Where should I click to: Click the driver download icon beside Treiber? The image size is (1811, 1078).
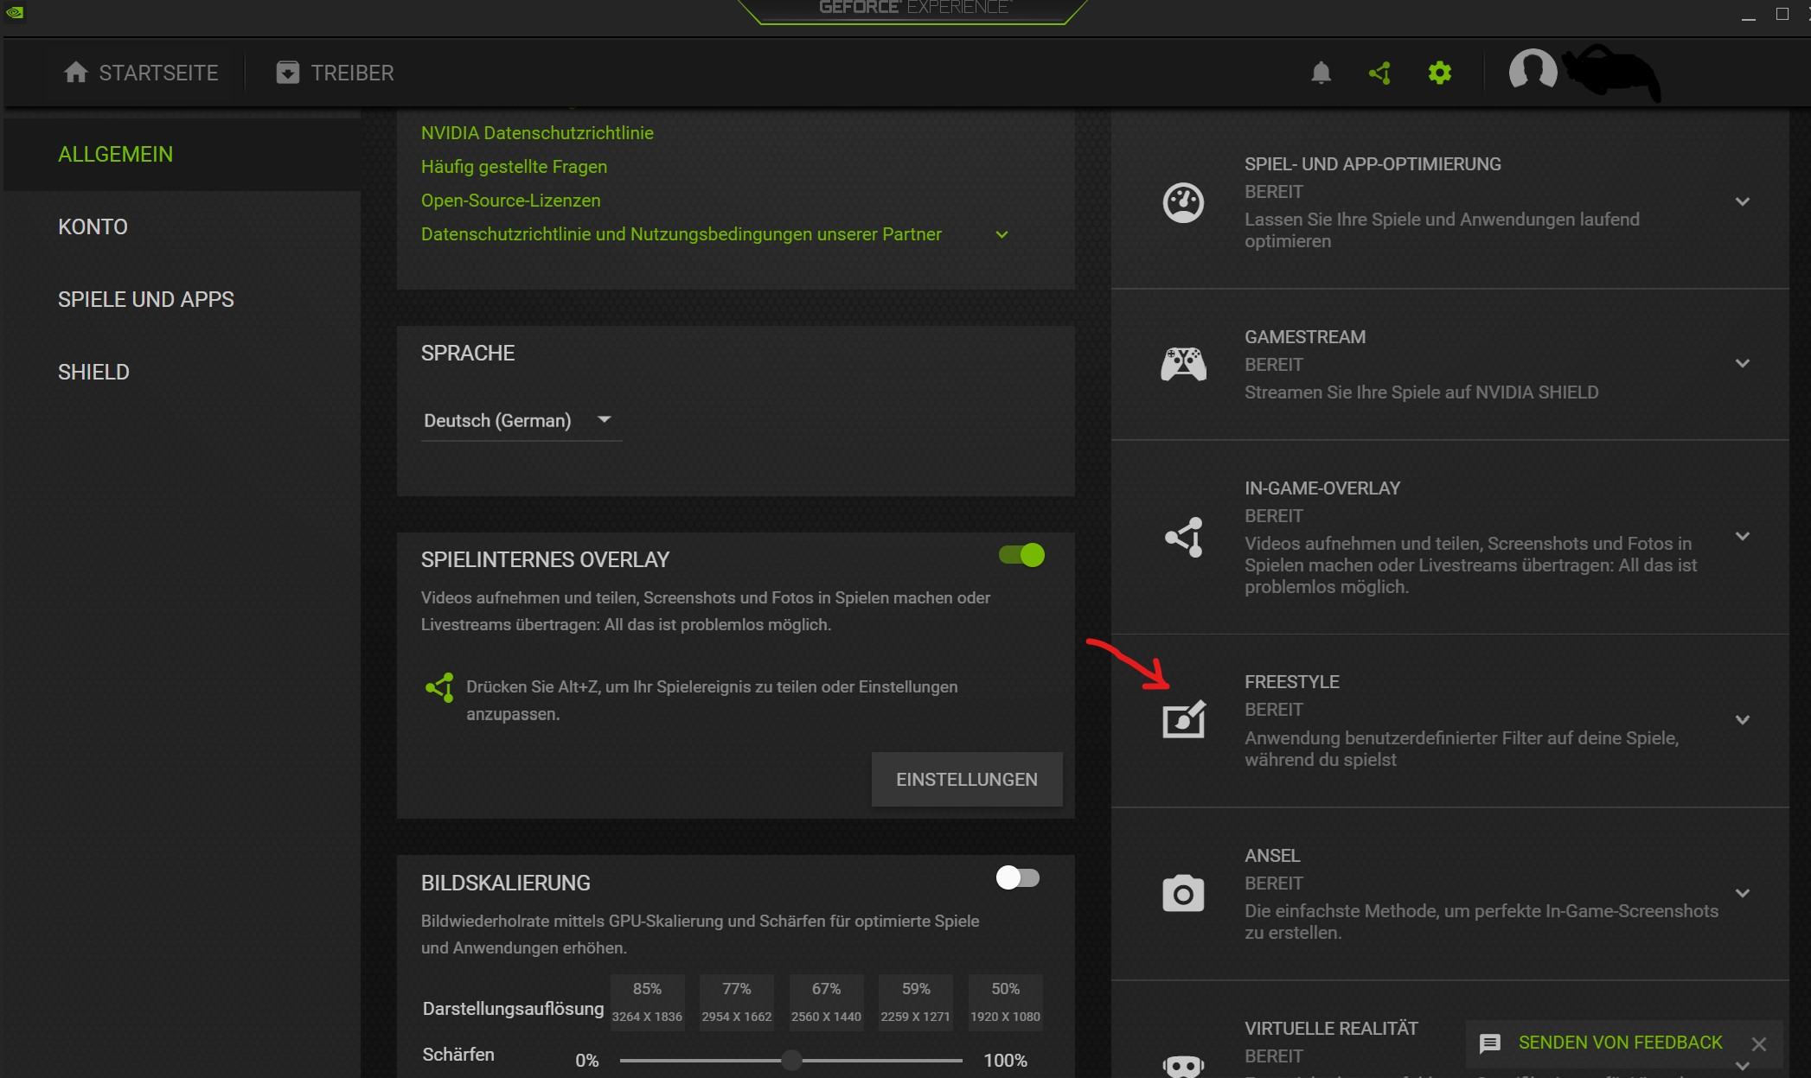[x=287, y=73]
